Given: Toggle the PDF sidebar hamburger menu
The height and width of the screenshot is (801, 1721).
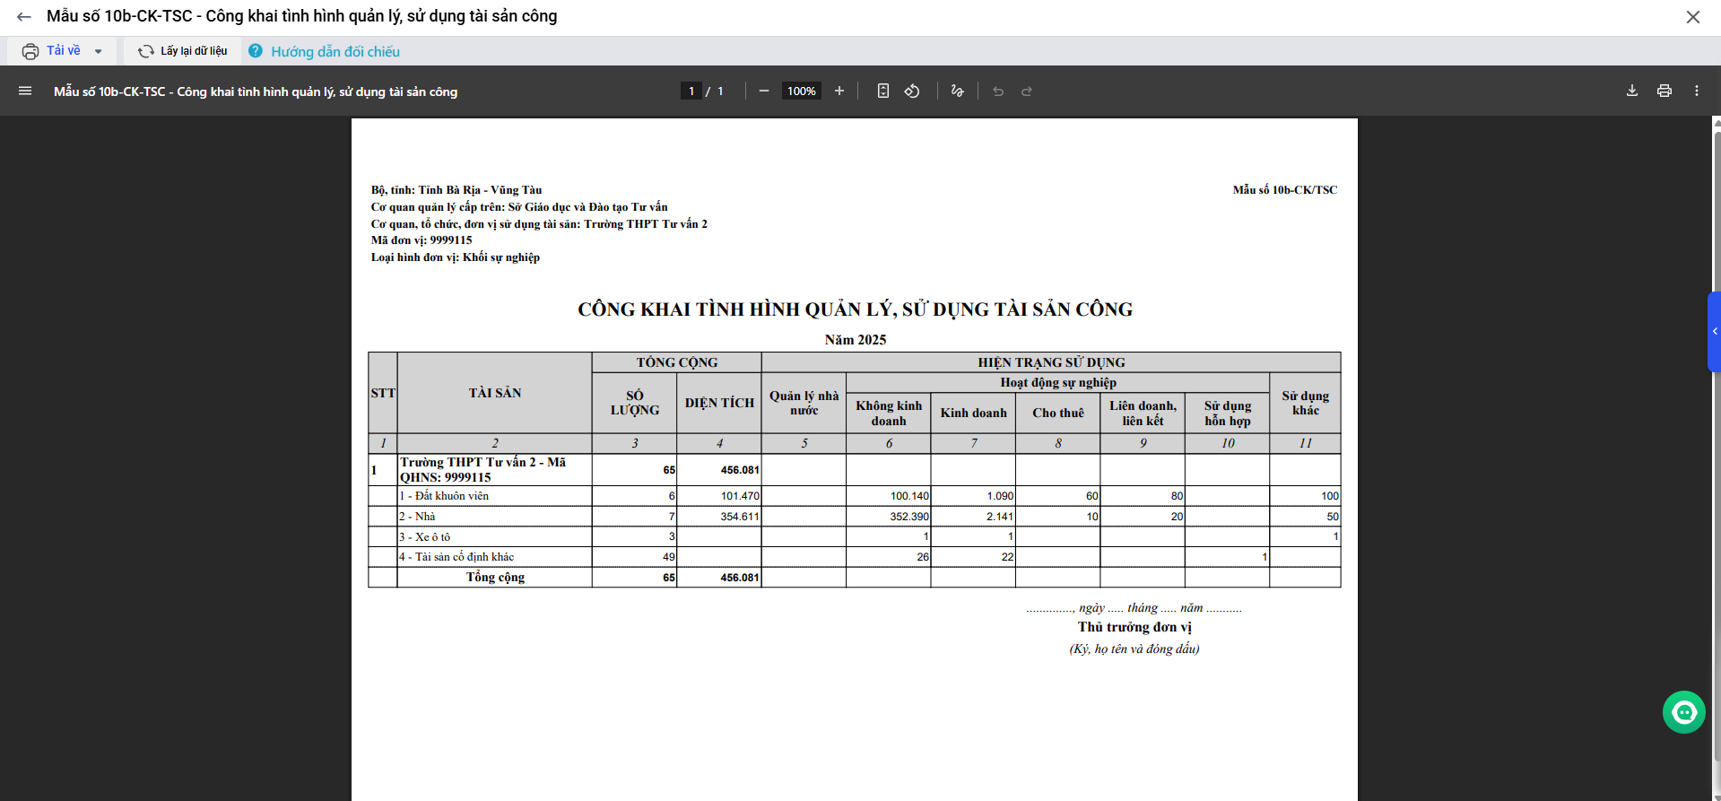Looking at the screenshot, I should coord(25,91).
